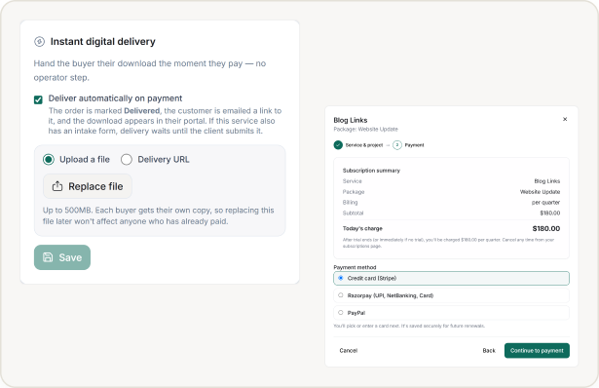Click the Save button
Image resolution: width=599 pixels, height=388 pixels.
62,257
